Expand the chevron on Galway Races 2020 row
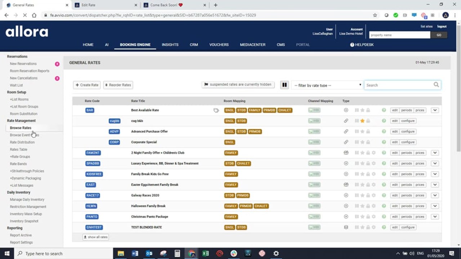Viewport: 461px width, 259px height. tap(435, 195)
